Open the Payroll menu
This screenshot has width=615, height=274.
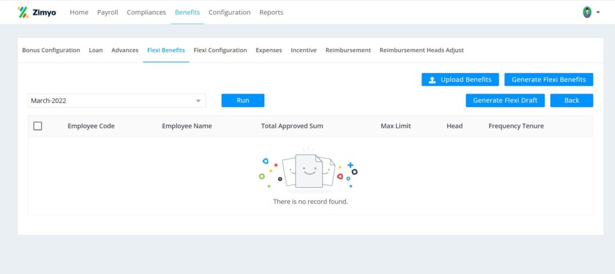(108, 12)
